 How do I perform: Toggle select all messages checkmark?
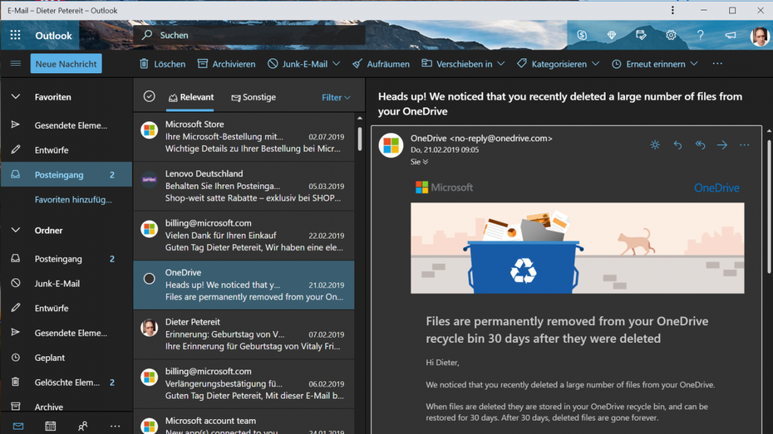tap(150, 97)
